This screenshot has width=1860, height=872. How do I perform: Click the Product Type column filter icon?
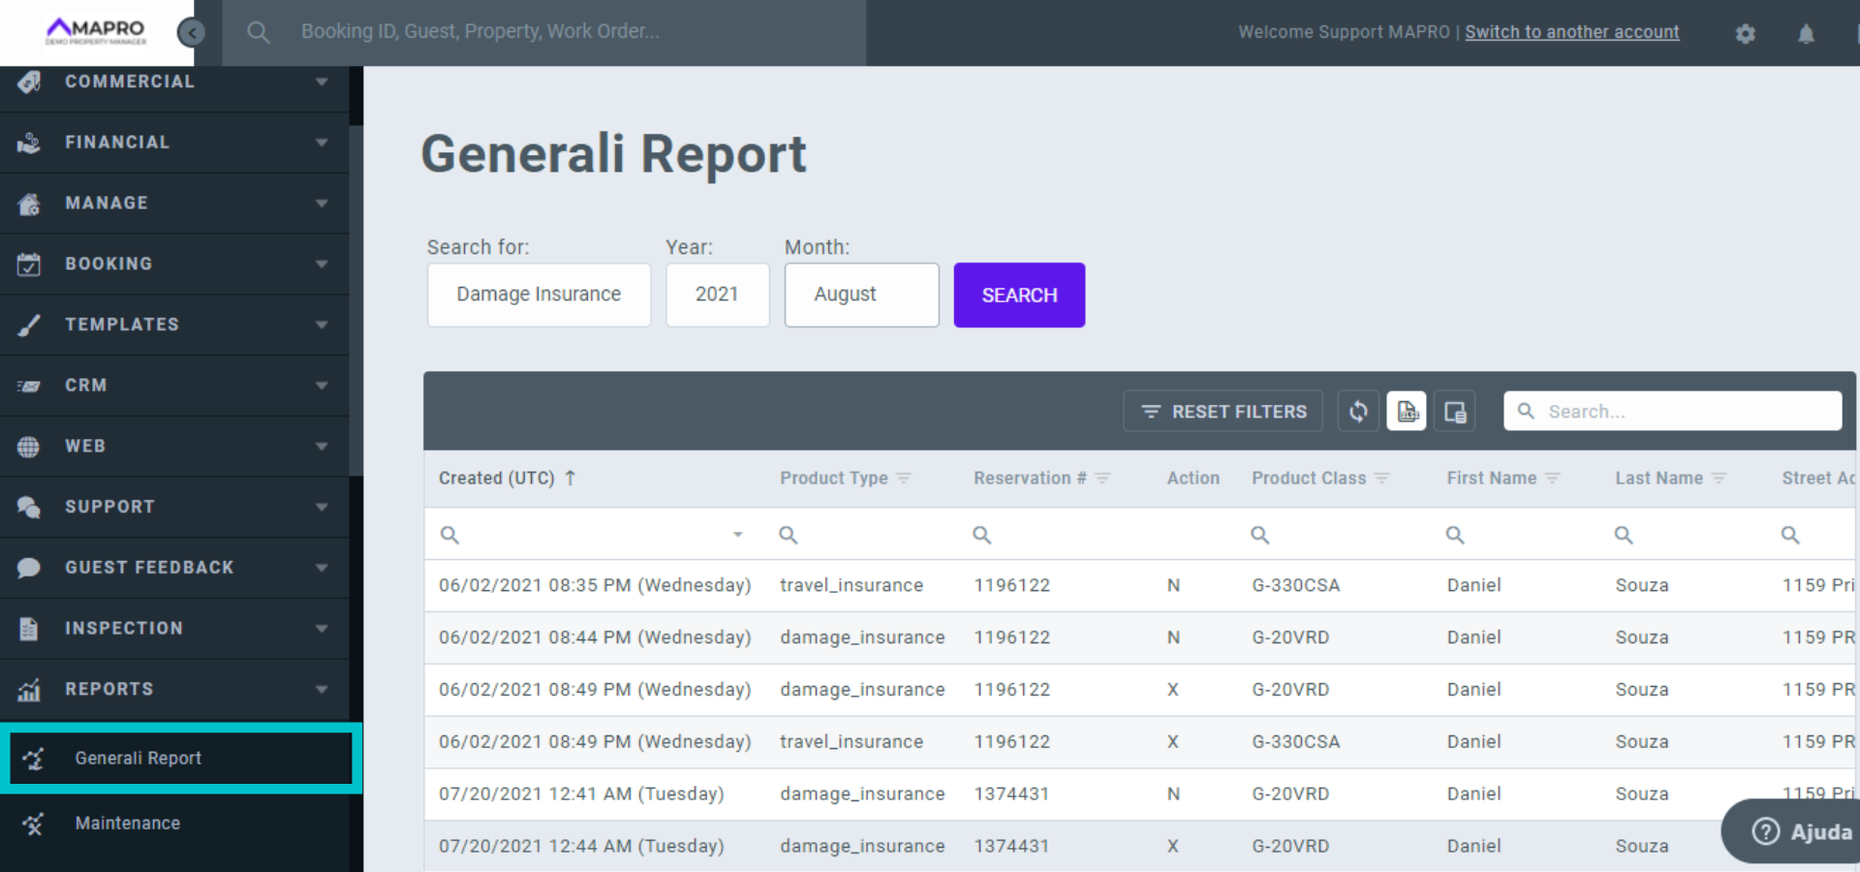(904, 479)
